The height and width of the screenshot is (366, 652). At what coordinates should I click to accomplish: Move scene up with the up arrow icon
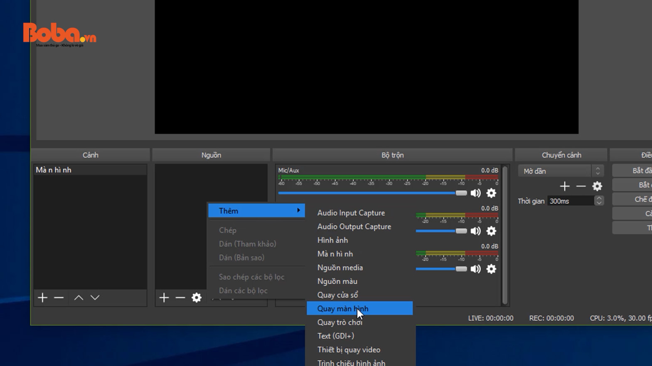tap(79, 298)
